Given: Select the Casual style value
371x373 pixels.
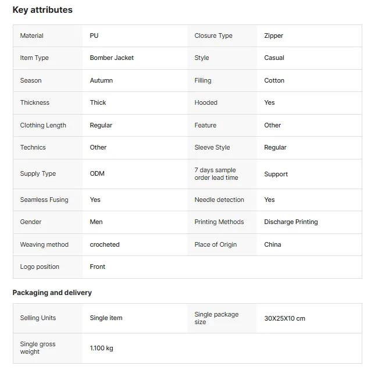Looking at the screenshot, I should click(274, 58).
